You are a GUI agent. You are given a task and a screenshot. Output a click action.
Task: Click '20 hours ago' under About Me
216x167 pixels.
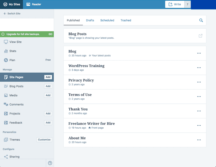point(79,142)
